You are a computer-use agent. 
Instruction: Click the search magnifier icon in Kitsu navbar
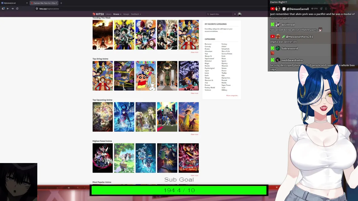[x=208, y=14]
